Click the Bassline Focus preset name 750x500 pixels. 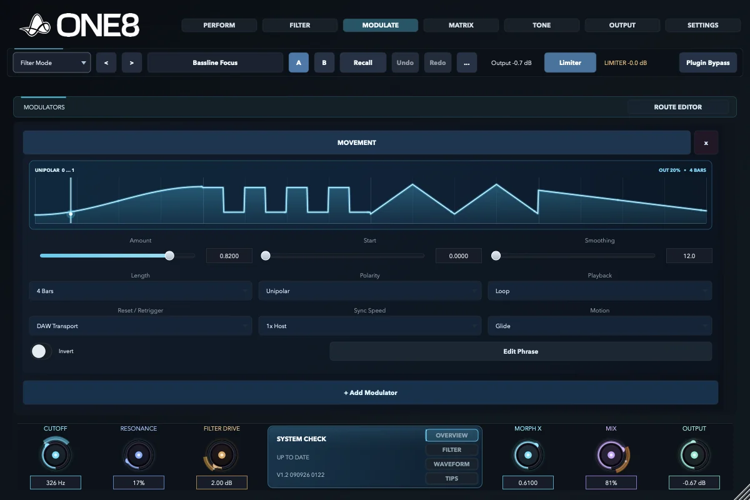[x=215, y=62]
